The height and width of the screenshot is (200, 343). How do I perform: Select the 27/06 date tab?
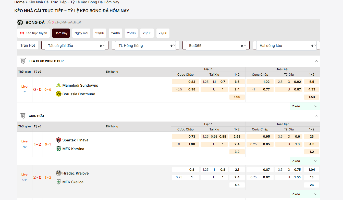(x=163, y=33)
